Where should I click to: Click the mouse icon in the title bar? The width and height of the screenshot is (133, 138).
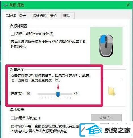pos(5,5)
